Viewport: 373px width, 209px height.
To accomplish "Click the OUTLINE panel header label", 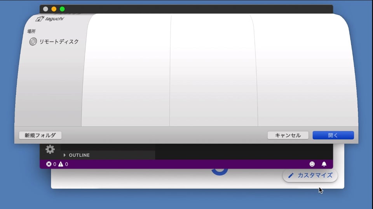I will click(x=79, y=155).
